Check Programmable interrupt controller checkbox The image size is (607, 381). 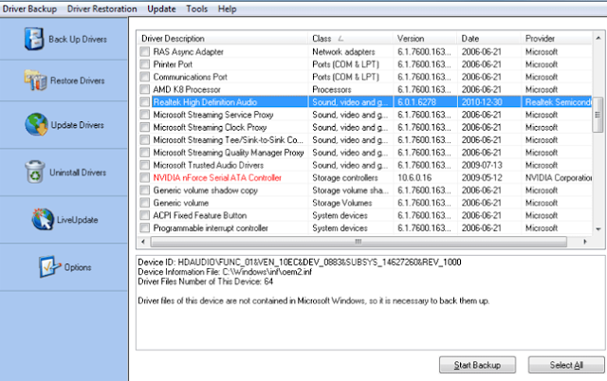[x=145, y=227]
